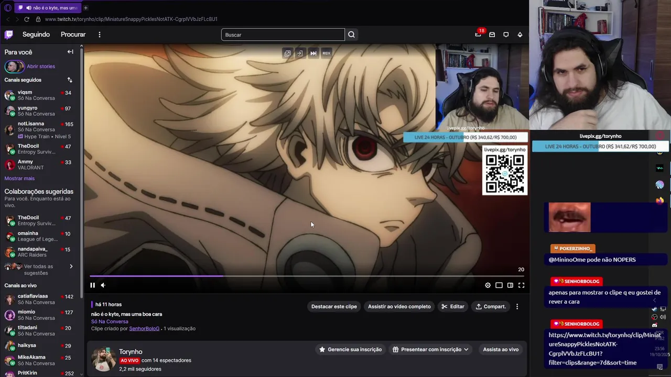
Task: Click Mostrar mais under followed channels
Action: click(19, 179)
